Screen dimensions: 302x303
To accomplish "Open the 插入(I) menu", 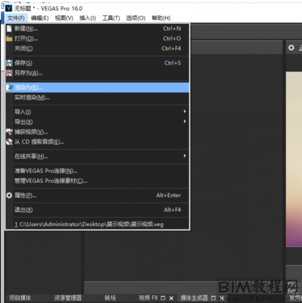I will click(88, 18).
